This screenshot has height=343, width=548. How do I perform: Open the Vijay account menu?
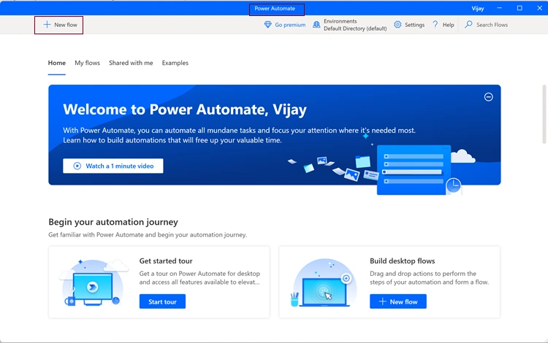click(x=478, y=8)
